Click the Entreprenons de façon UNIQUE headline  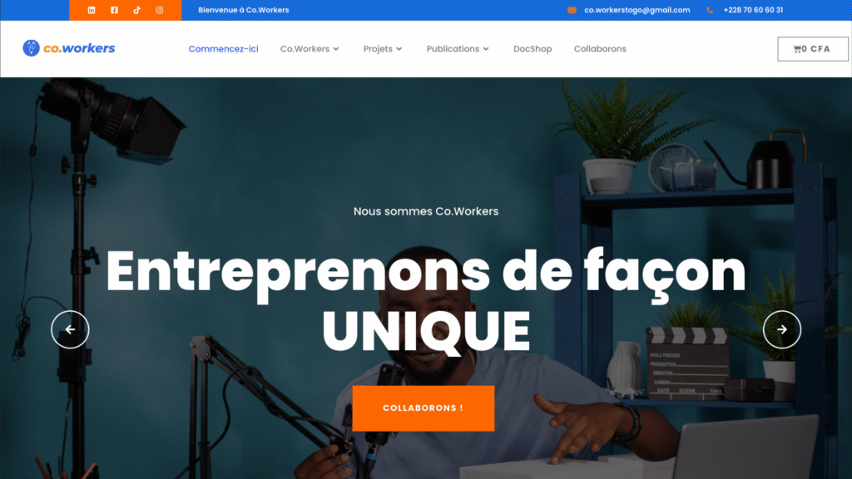click(x=426, y=300)
